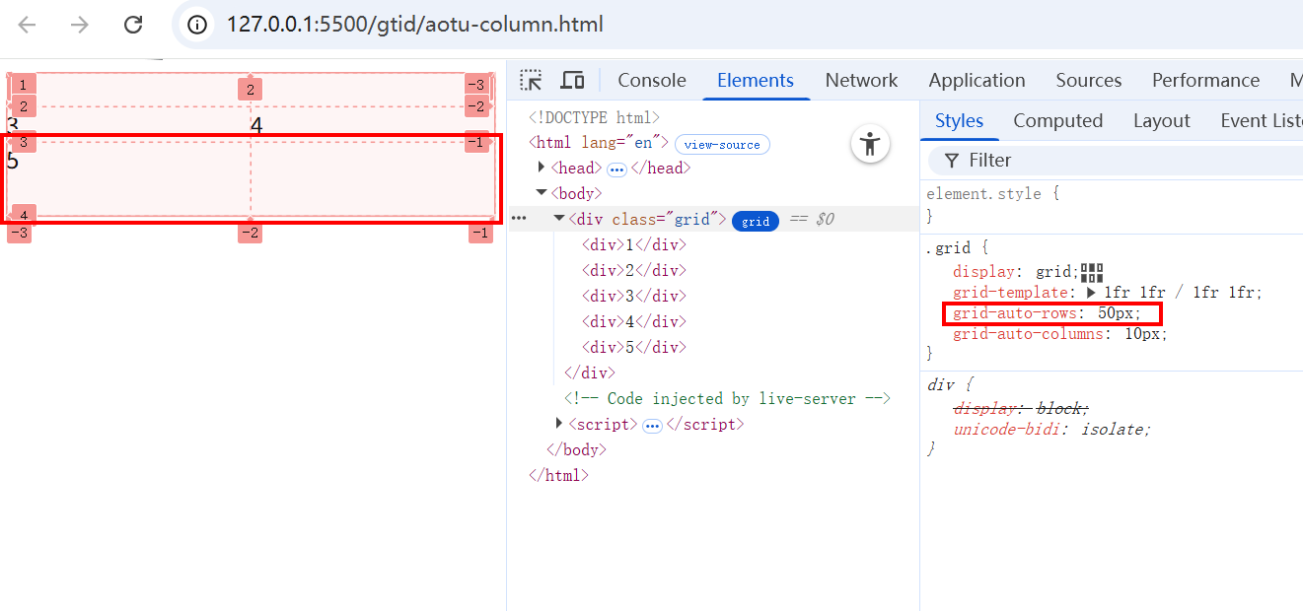Image resolution: width=1303 pixels, height=611 pixels.
Task: Open the three-dots menu beside grid div
Action: 520,219
